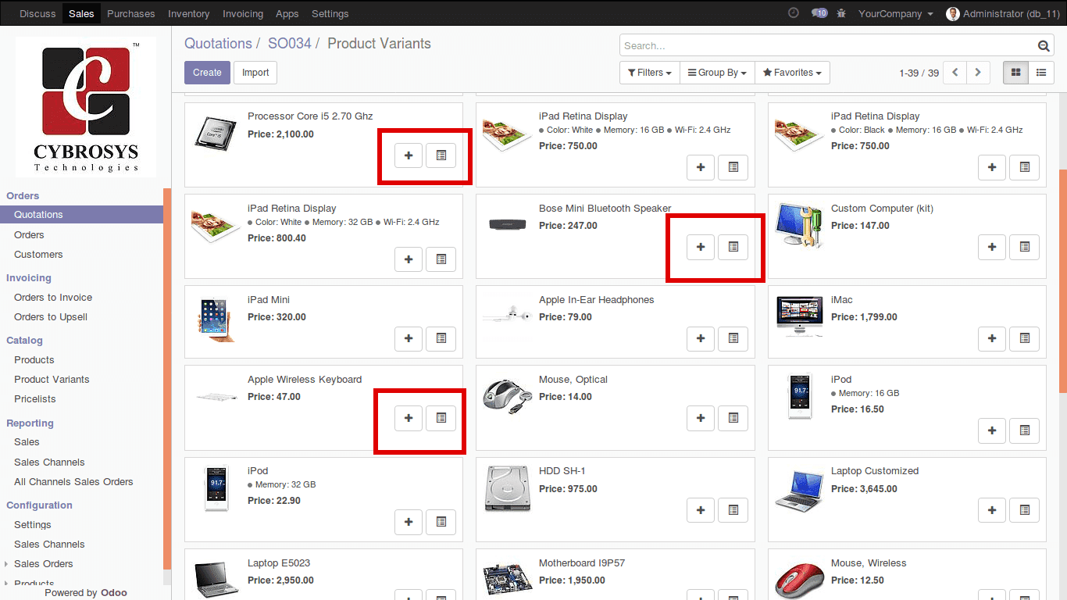1067x600 pixels.
Task: Open Invoicing app menu
Action: pos(243,14)
